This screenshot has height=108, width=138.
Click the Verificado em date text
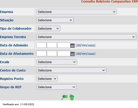[x=18, y=104]
